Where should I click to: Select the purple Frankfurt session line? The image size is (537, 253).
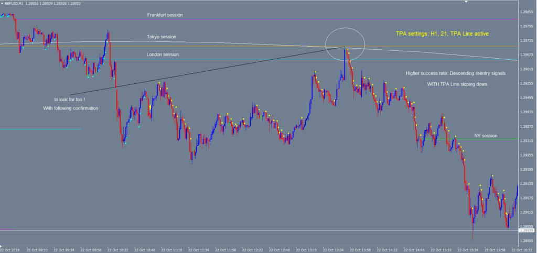pos(315,19)
